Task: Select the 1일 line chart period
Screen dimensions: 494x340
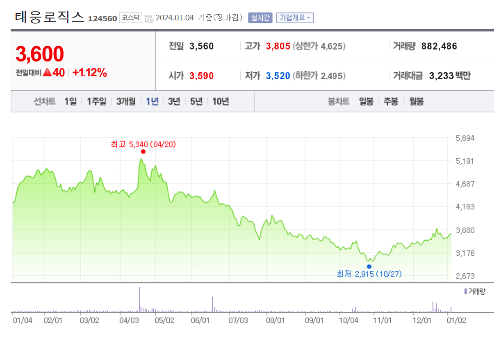Action: (70, 101)
